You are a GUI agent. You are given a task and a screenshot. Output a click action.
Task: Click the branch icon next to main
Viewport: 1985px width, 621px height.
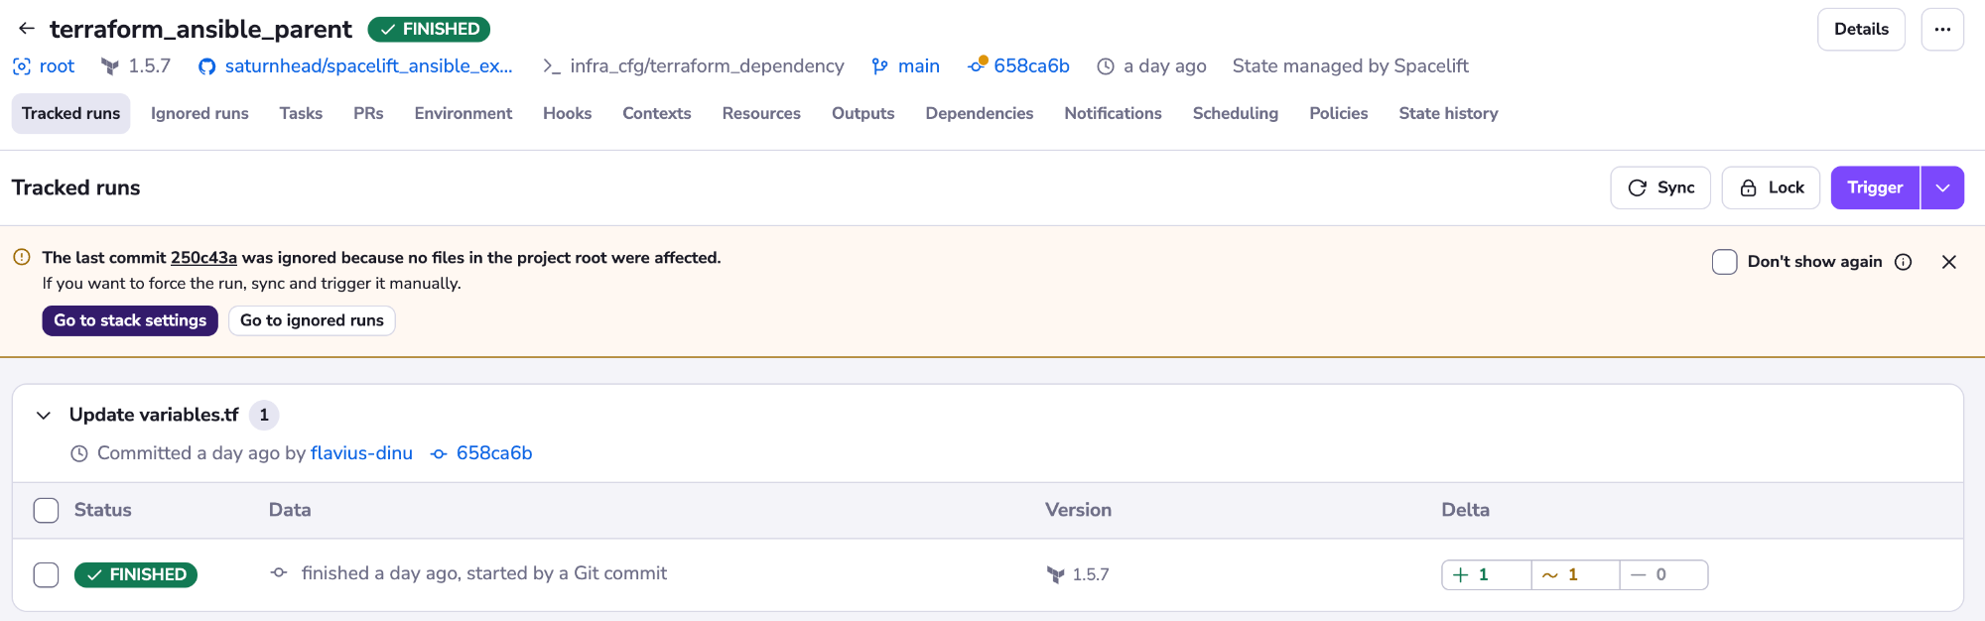[x=879, y=66]
